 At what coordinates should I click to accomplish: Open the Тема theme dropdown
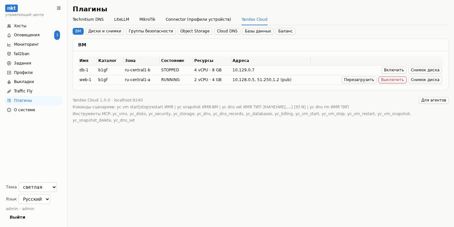click(38, 187)
